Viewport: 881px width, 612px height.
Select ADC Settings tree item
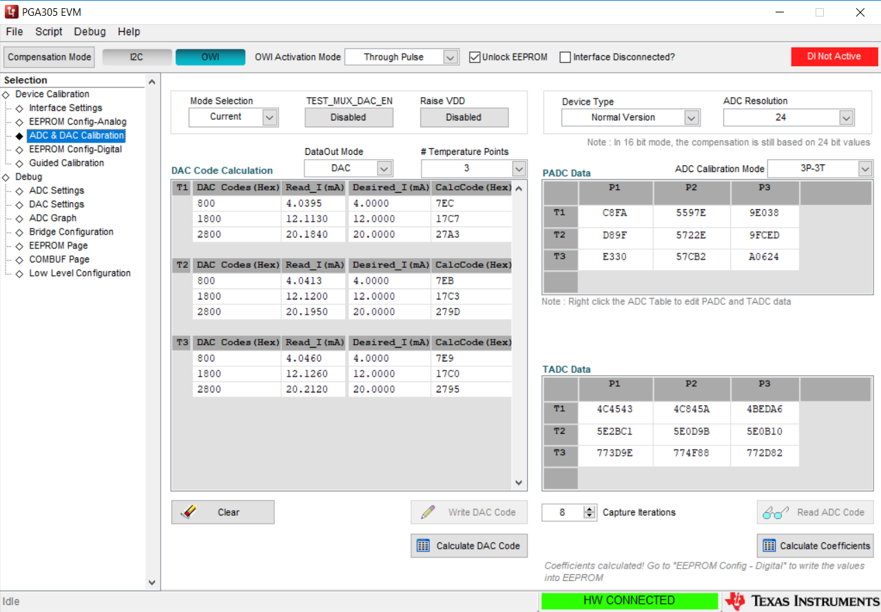tap(56, 191)
